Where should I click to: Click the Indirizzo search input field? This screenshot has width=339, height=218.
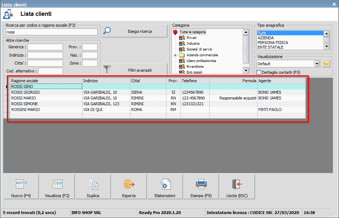click(x=45, y=55)
